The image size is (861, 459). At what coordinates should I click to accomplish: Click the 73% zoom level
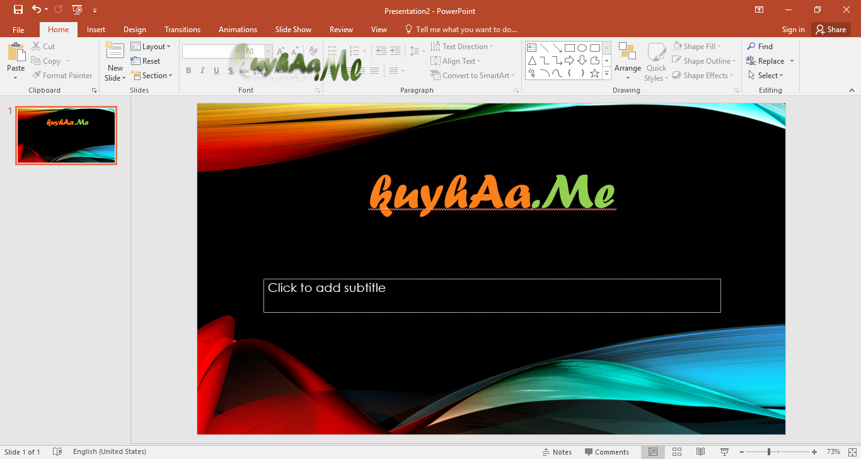833,451
